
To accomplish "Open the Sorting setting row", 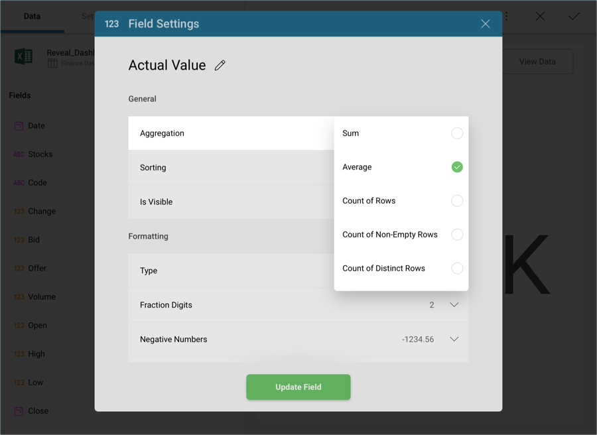I will coord(231,168).
